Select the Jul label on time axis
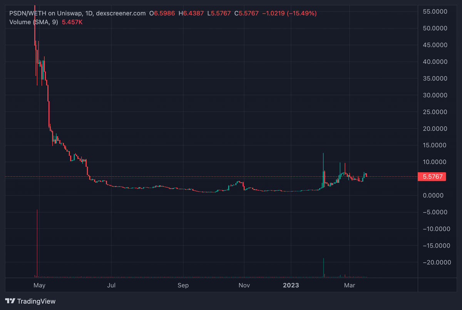462x310 pixels. pos(111,285)
